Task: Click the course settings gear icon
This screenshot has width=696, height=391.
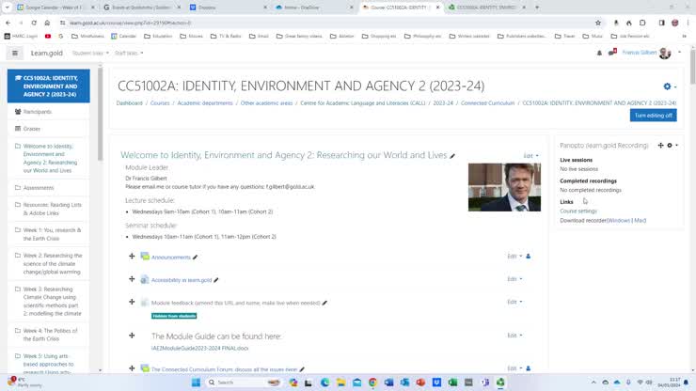Action: pyautogui.click(x=667, y=86)
